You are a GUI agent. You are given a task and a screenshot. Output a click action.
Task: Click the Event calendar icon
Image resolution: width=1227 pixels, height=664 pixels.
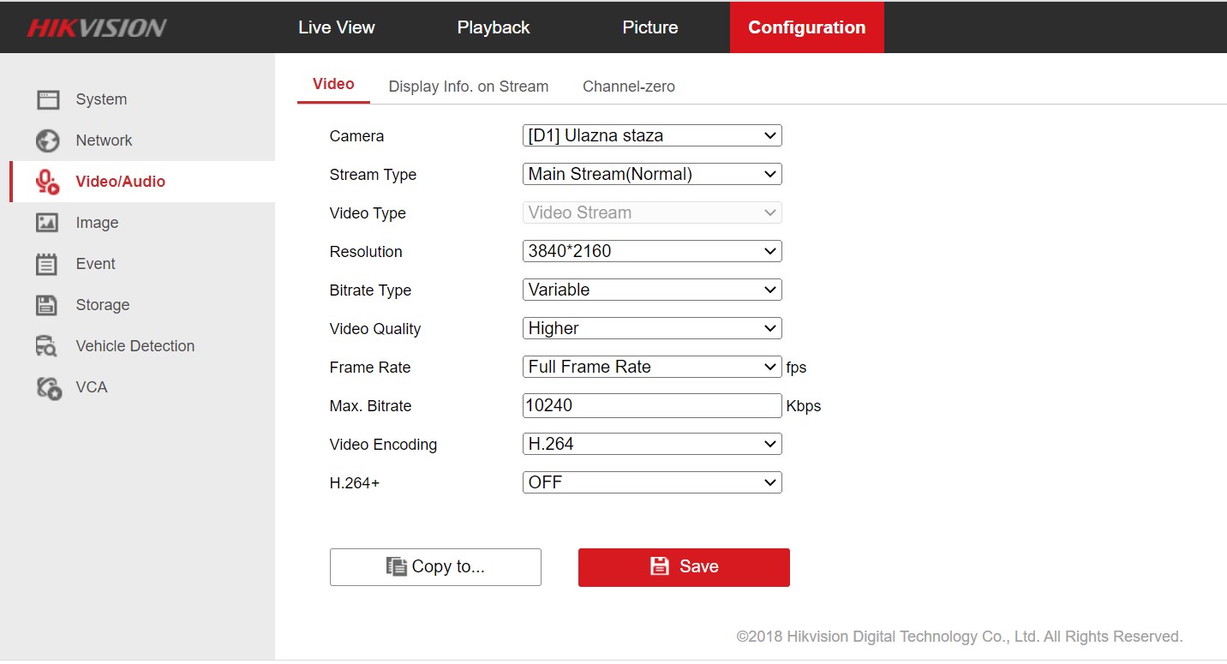(x=46, y=264)
